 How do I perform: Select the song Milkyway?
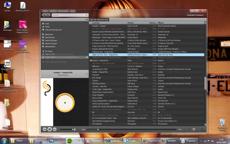pyautogui.click(x=96, y=66)
